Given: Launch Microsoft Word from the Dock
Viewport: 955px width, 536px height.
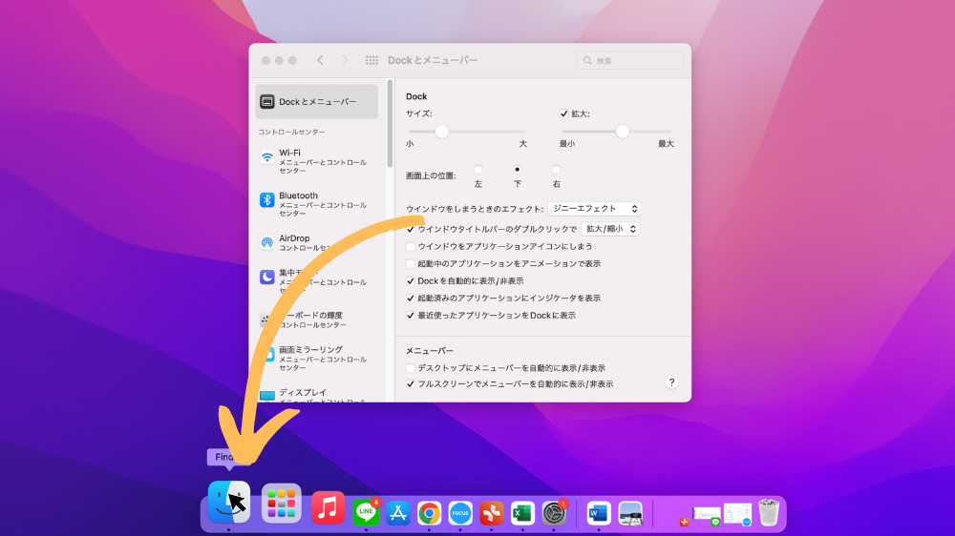Looking at the screenshot, I should click(599, 513).
